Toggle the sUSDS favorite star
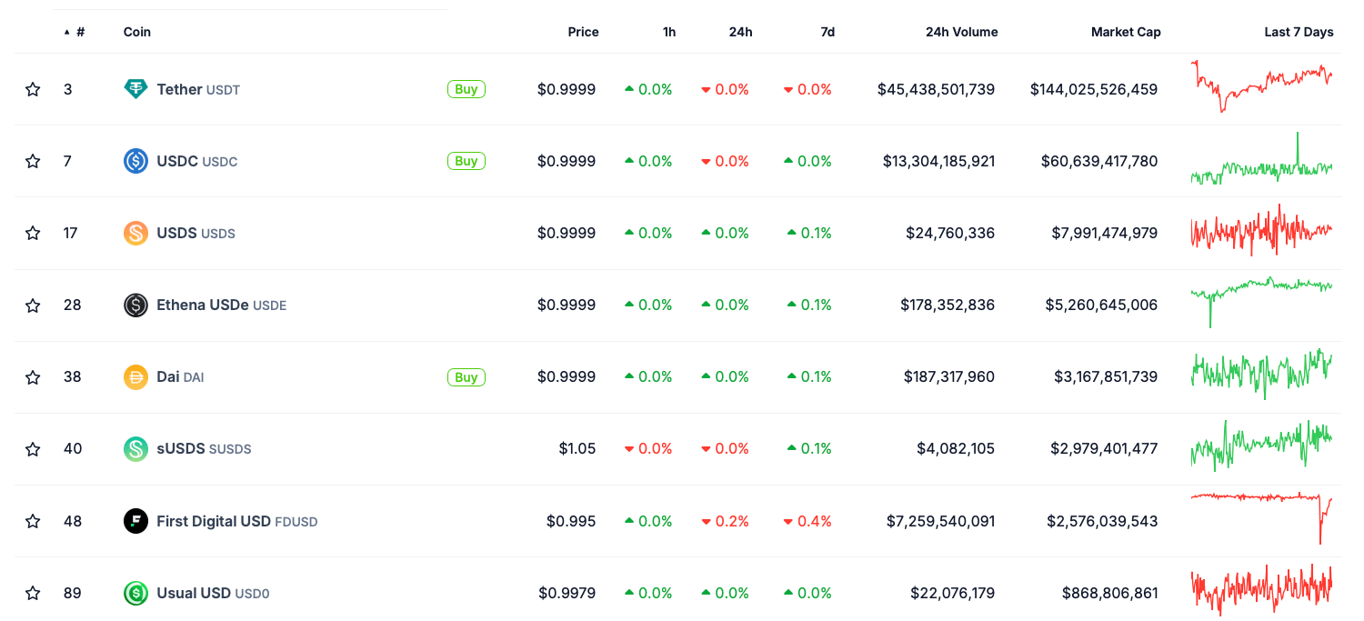1364x621 pixels. point(33,448)
